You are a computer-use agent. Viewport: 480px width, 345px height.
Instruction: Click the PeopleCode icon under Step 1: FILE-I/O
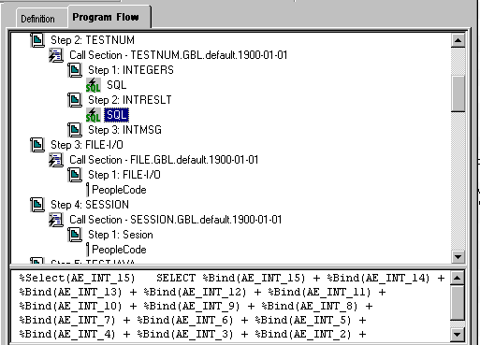pyautogui.click(x=88, y=190)
